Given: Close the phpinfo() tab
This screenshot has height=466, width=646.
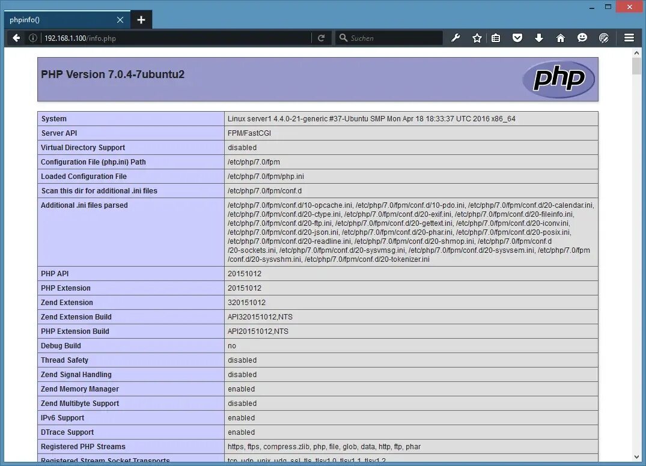Looking at the screenshot, I should click(120, 20).
